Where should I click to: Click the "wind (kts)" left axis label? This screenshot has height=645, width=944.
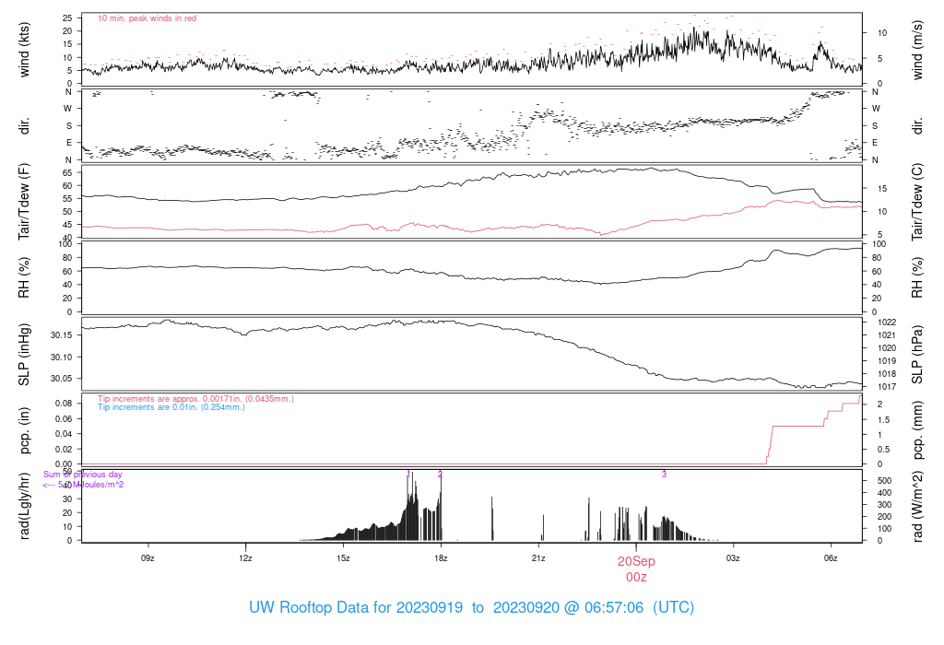(x=24, y=50)
